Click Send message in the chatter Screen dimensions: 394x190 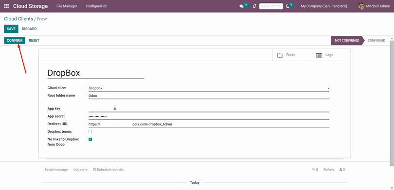pyautogui.click(x=56, y=170)
